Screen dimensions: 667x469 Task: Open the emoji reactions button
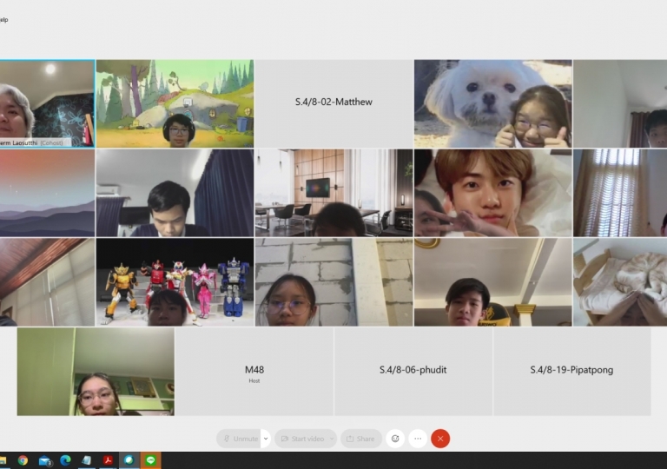click(x=395, y=439)
